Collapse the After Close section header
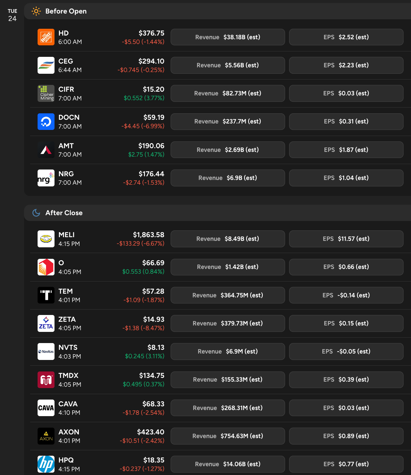 [x=218, y=213]
